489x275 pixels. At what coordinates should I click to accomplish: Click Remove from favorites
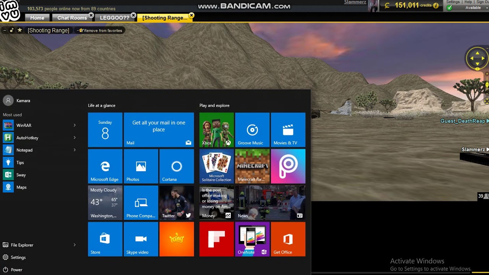100,31
